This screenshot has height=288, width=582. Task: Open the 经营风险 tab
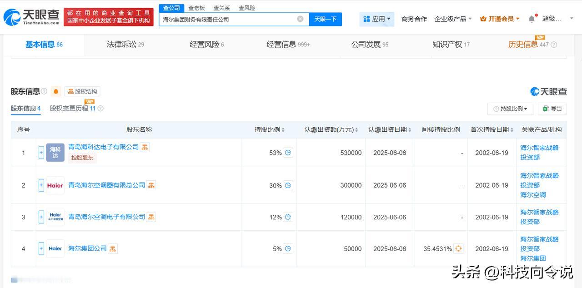(207, 45)
